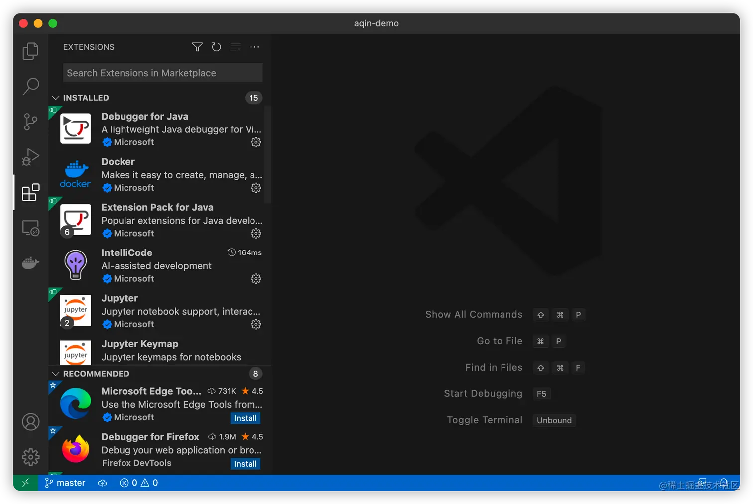Click Show All Commands hint text

click(x=474, y=314)
